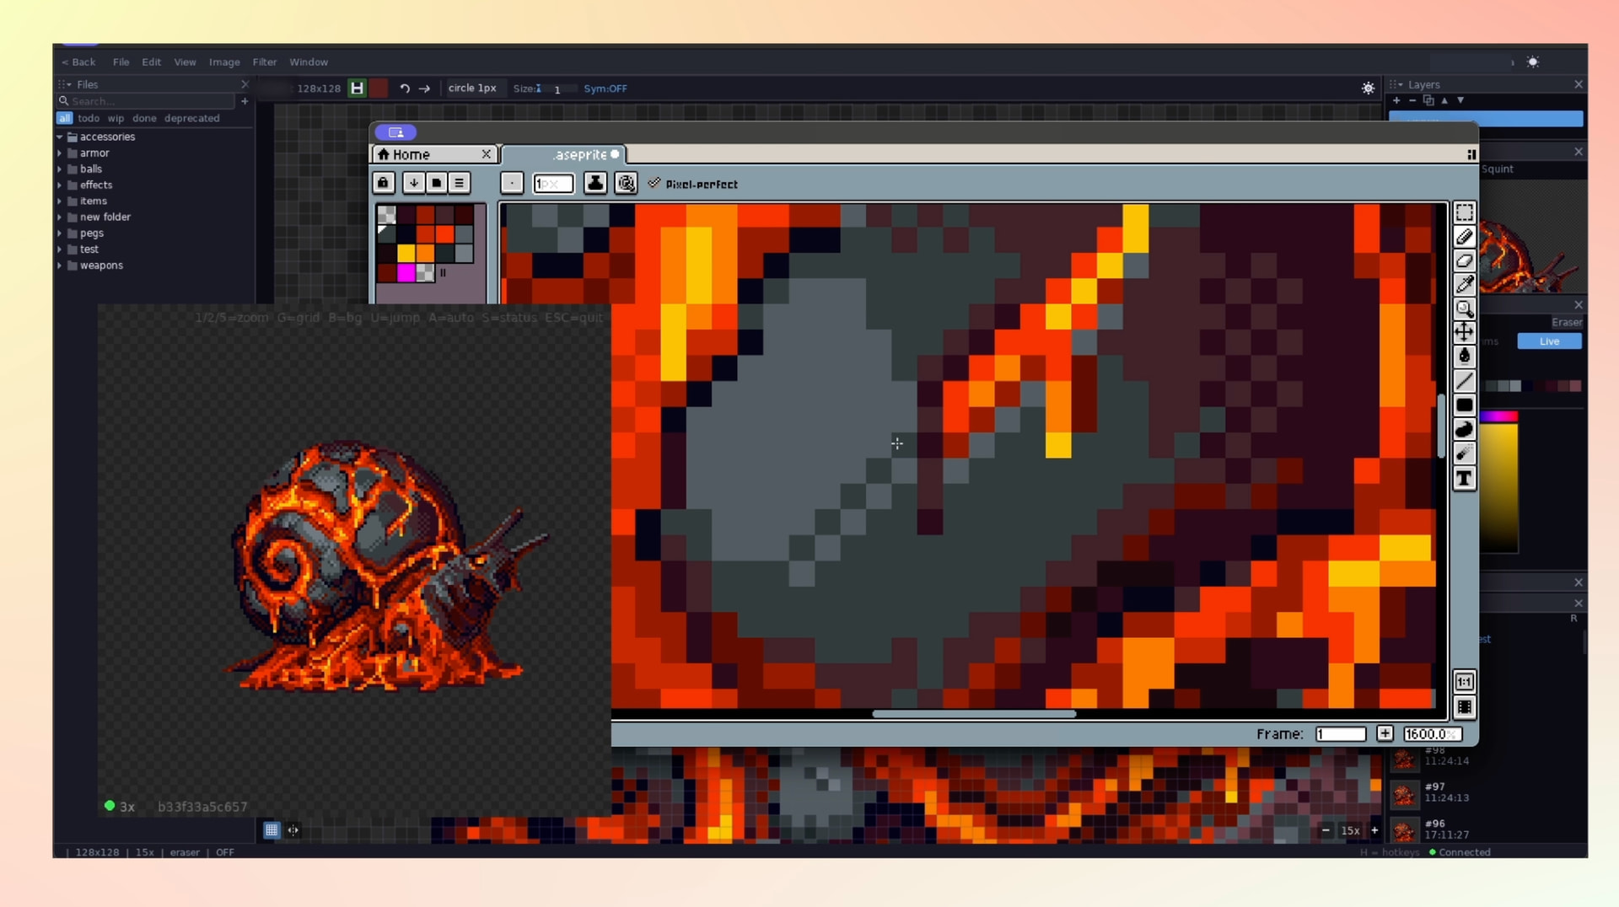Expand the weapons folder

[60, 265]
